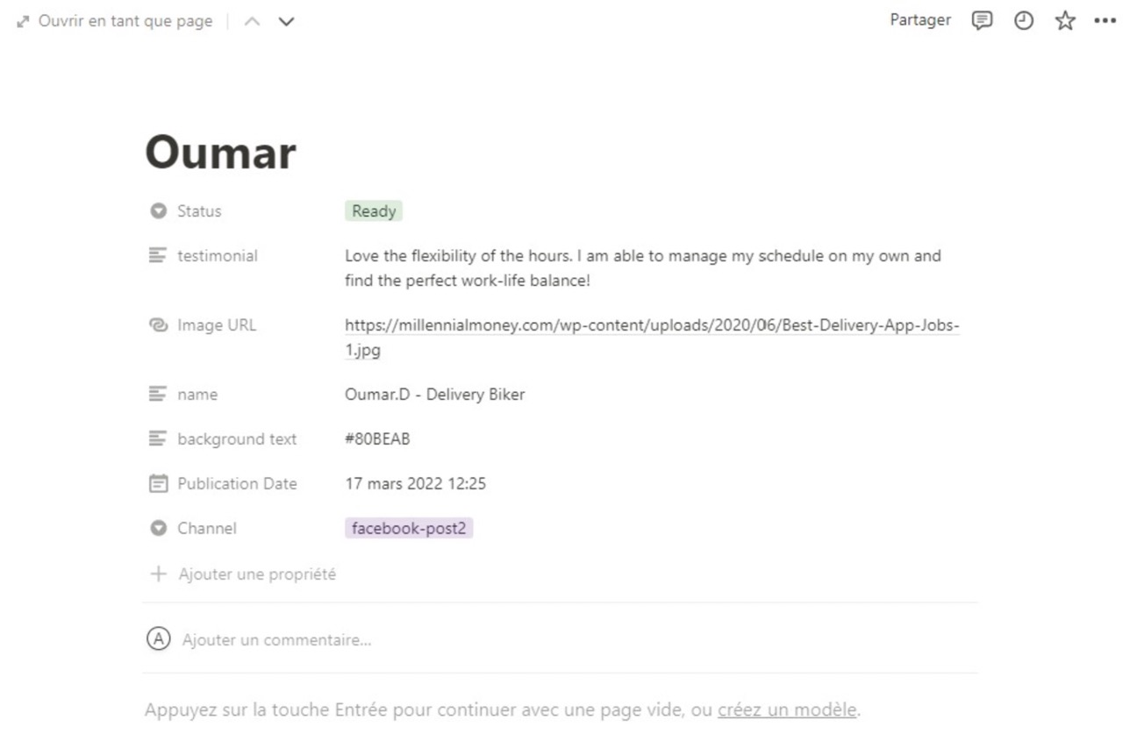
Task: Go to previous record with up chevron
Action: click(253, 21)
